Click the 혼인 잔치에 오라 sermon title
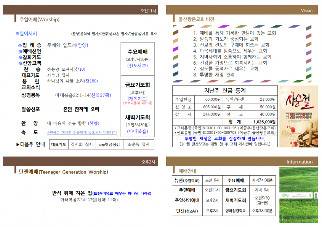Image resolution: width=322 pixels, height=227 pixels. point(81,109)
